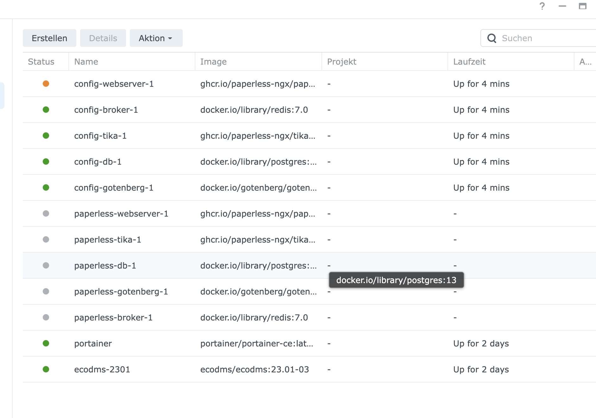The width and height of the screenshot is (596, 418).
Task: Click 'Up for 4 mins' of config-tika-1
Action: click(x=481, y=136)
